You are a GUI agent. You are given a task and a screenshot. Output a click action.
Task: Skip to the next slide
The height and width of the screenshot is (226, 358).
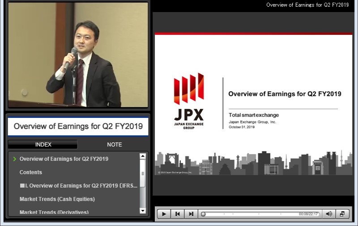[x=191, y=214]
